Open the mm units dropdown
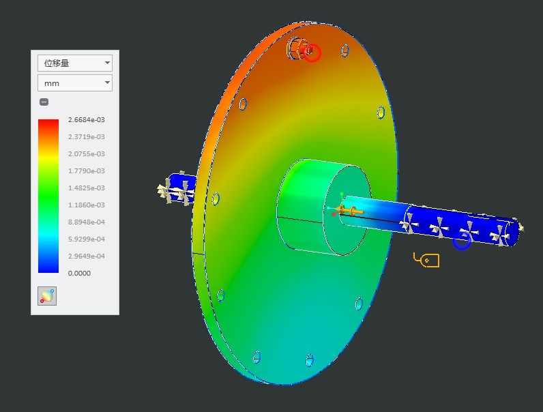Viewport: 543px width, 412px height. [74, 83]
